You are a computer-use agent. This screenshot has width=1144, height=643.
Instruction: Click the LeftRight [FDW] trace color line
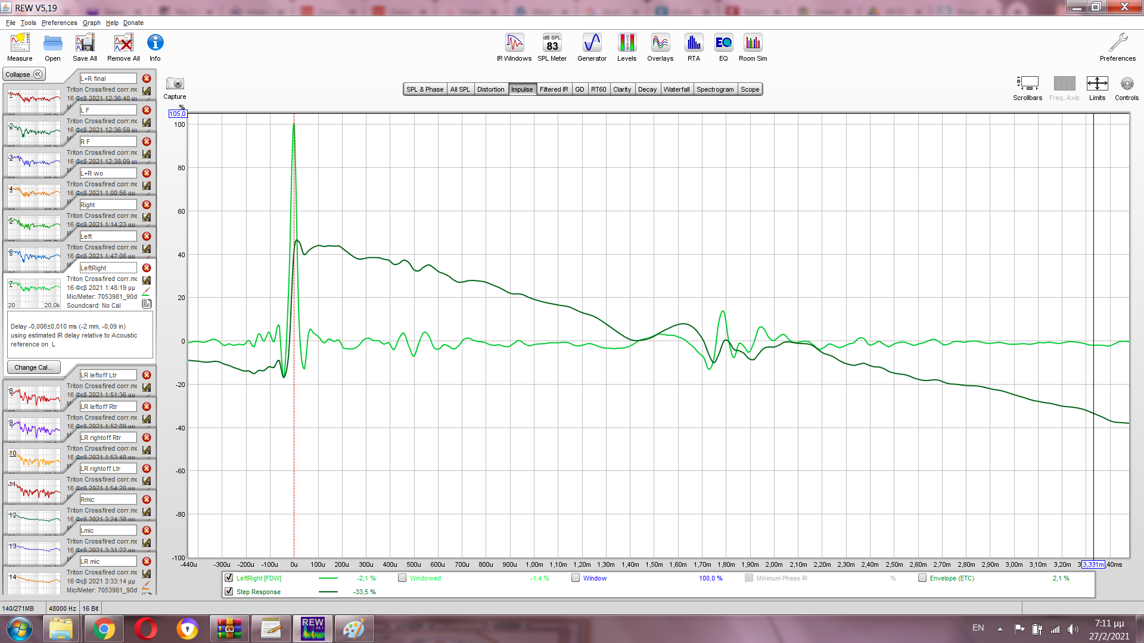pos(328,578)
